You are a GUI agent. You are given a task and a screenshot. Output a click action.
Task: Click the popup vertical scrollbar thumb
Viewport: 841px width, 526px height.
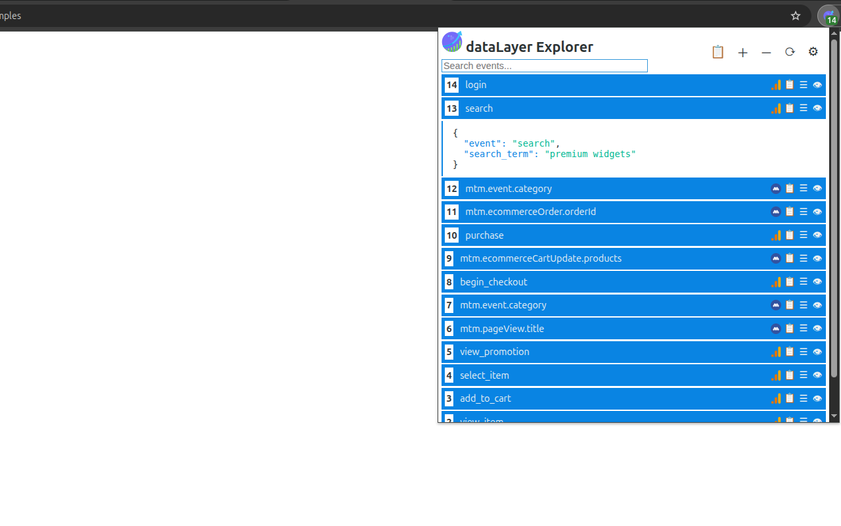click(x=834, y=208)
